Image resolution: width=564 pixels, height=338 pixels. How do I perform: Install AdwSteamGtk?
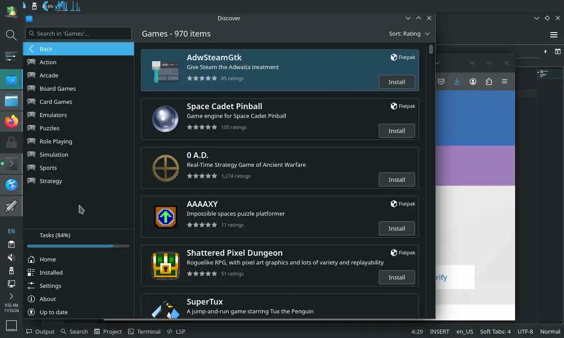click(397, 82)
